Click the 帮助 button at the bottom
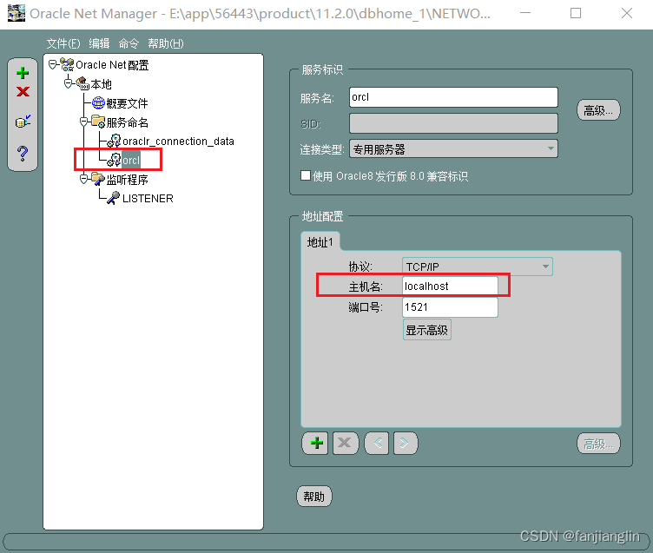This screenshot has height=553, width=653. tap(314, 497)
